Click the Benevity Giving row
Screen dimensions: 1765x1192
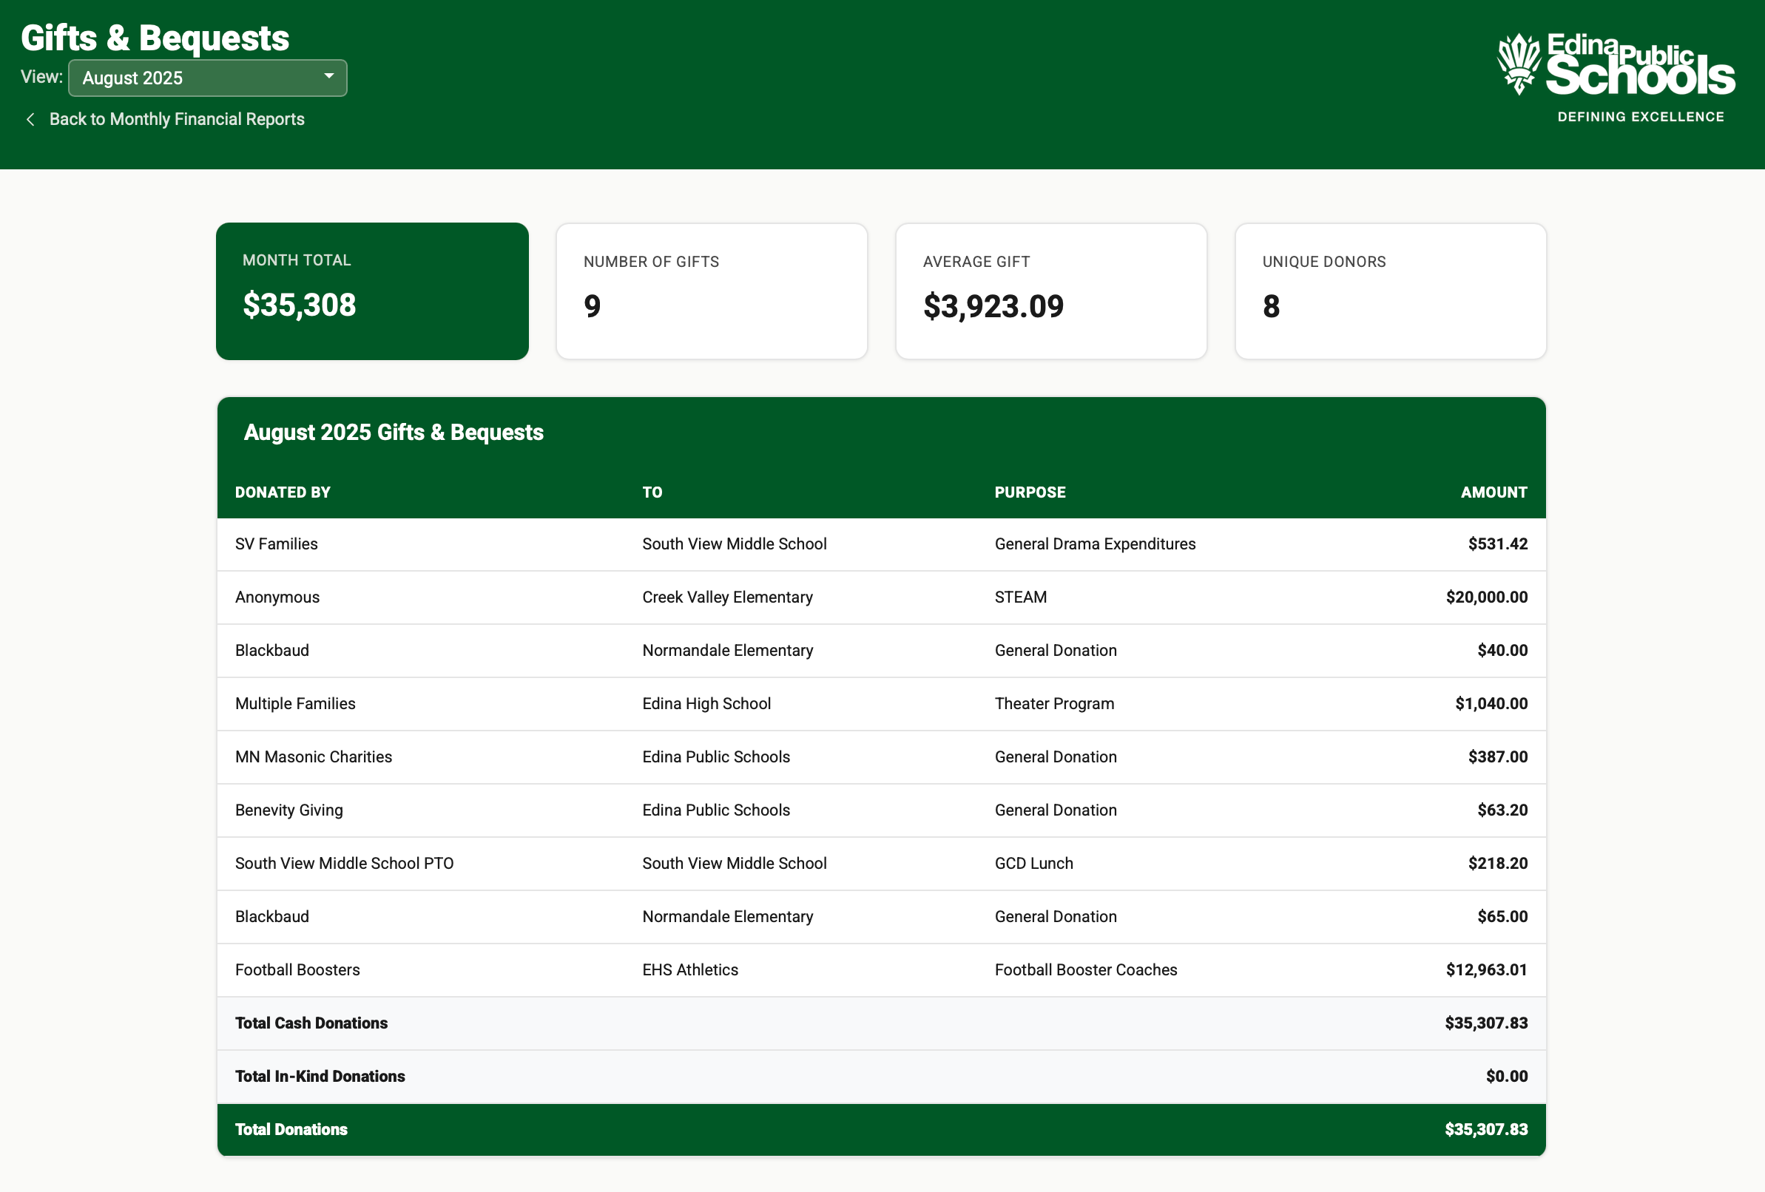[881, 810]
